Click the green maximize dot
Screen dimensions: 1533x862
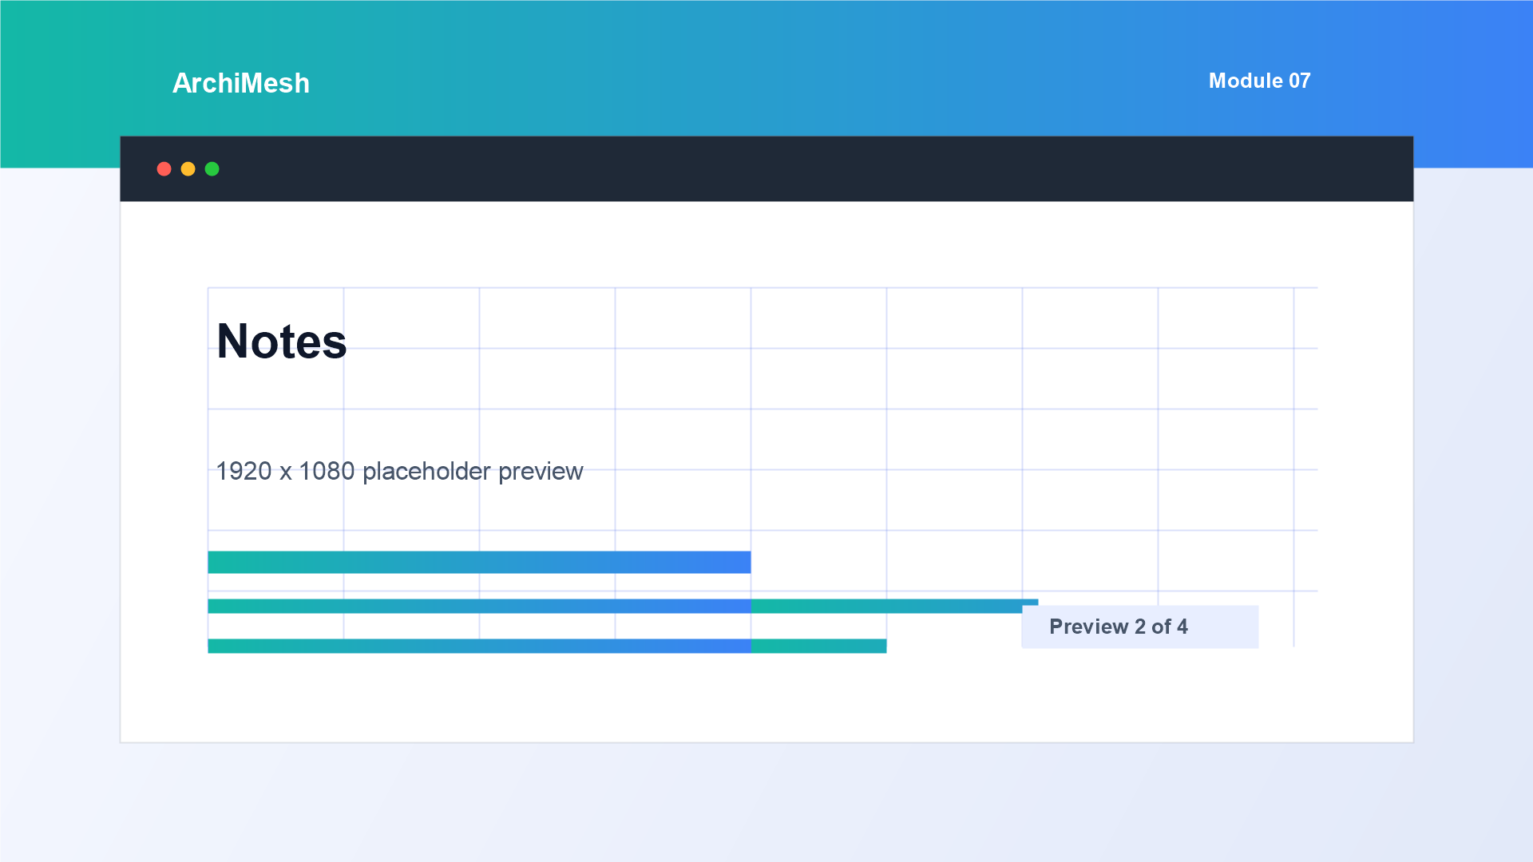(x=212, y=168)
